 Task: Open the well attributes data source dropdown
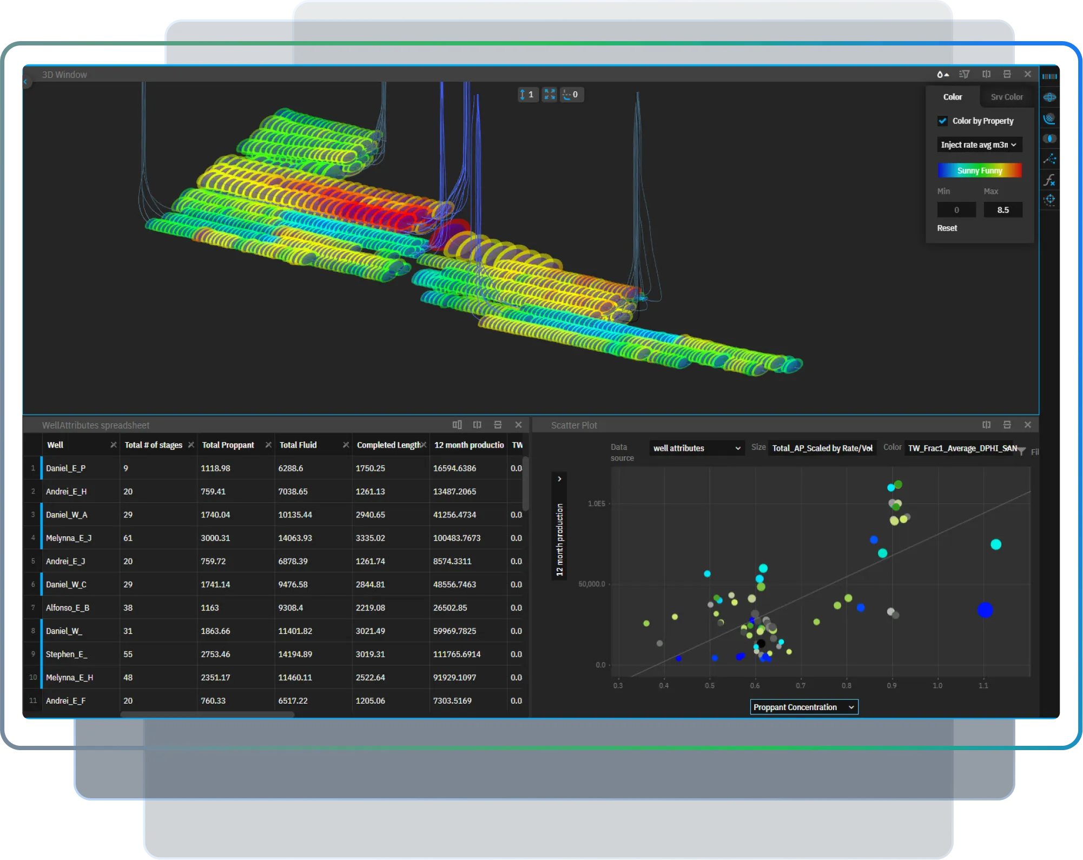(x=696, y=448)
